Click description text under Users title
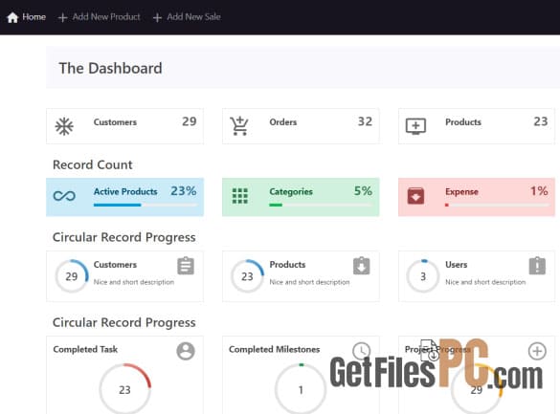 (x=485, y=282)
